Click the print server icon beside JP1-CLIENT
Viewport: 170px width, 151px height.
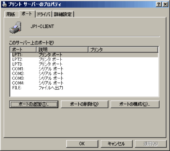tap(15, 28)
